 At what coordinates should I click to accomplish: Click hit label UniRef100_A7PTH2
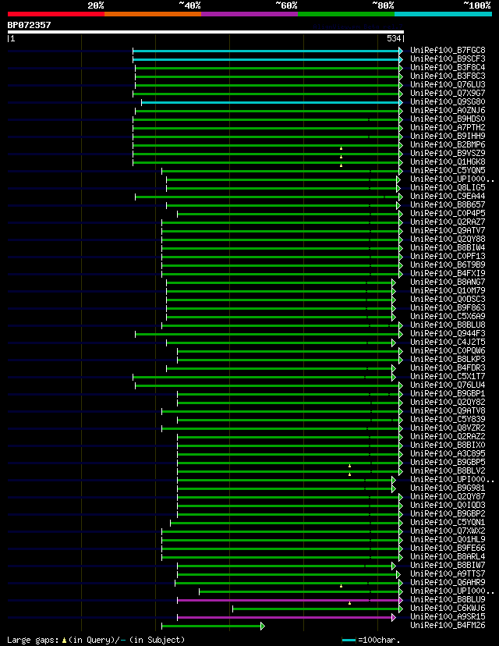pos(448,127)
